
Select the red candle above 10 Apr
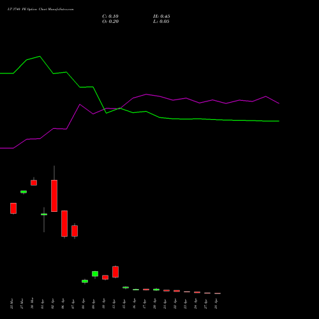[105, 277]
